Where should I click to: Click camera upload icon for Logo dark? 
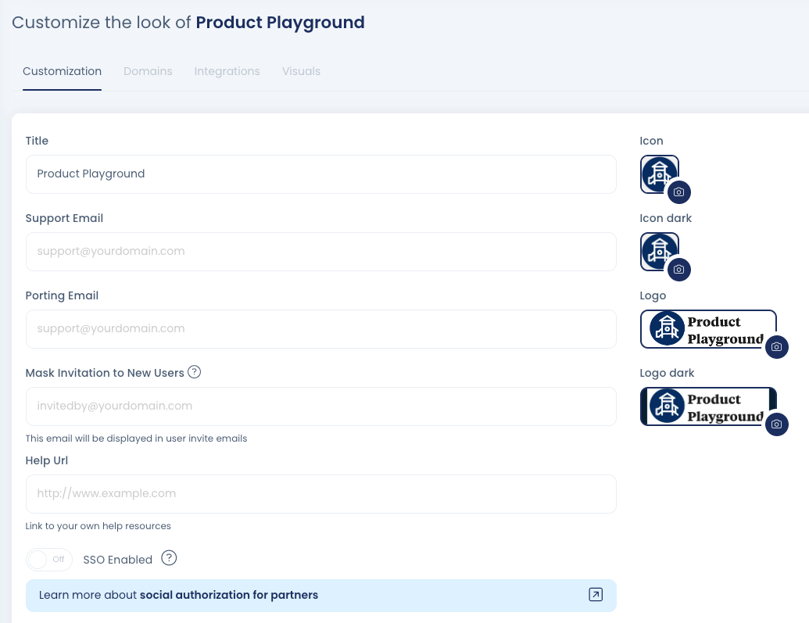[x=776, y=424]
